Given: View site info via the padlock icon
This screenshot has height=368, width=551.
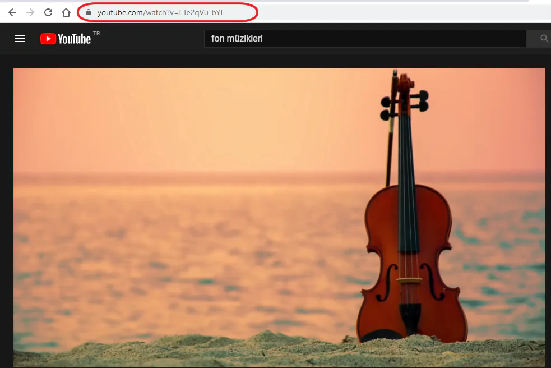Looking at the screenshot, I should [x=88, y=12].
